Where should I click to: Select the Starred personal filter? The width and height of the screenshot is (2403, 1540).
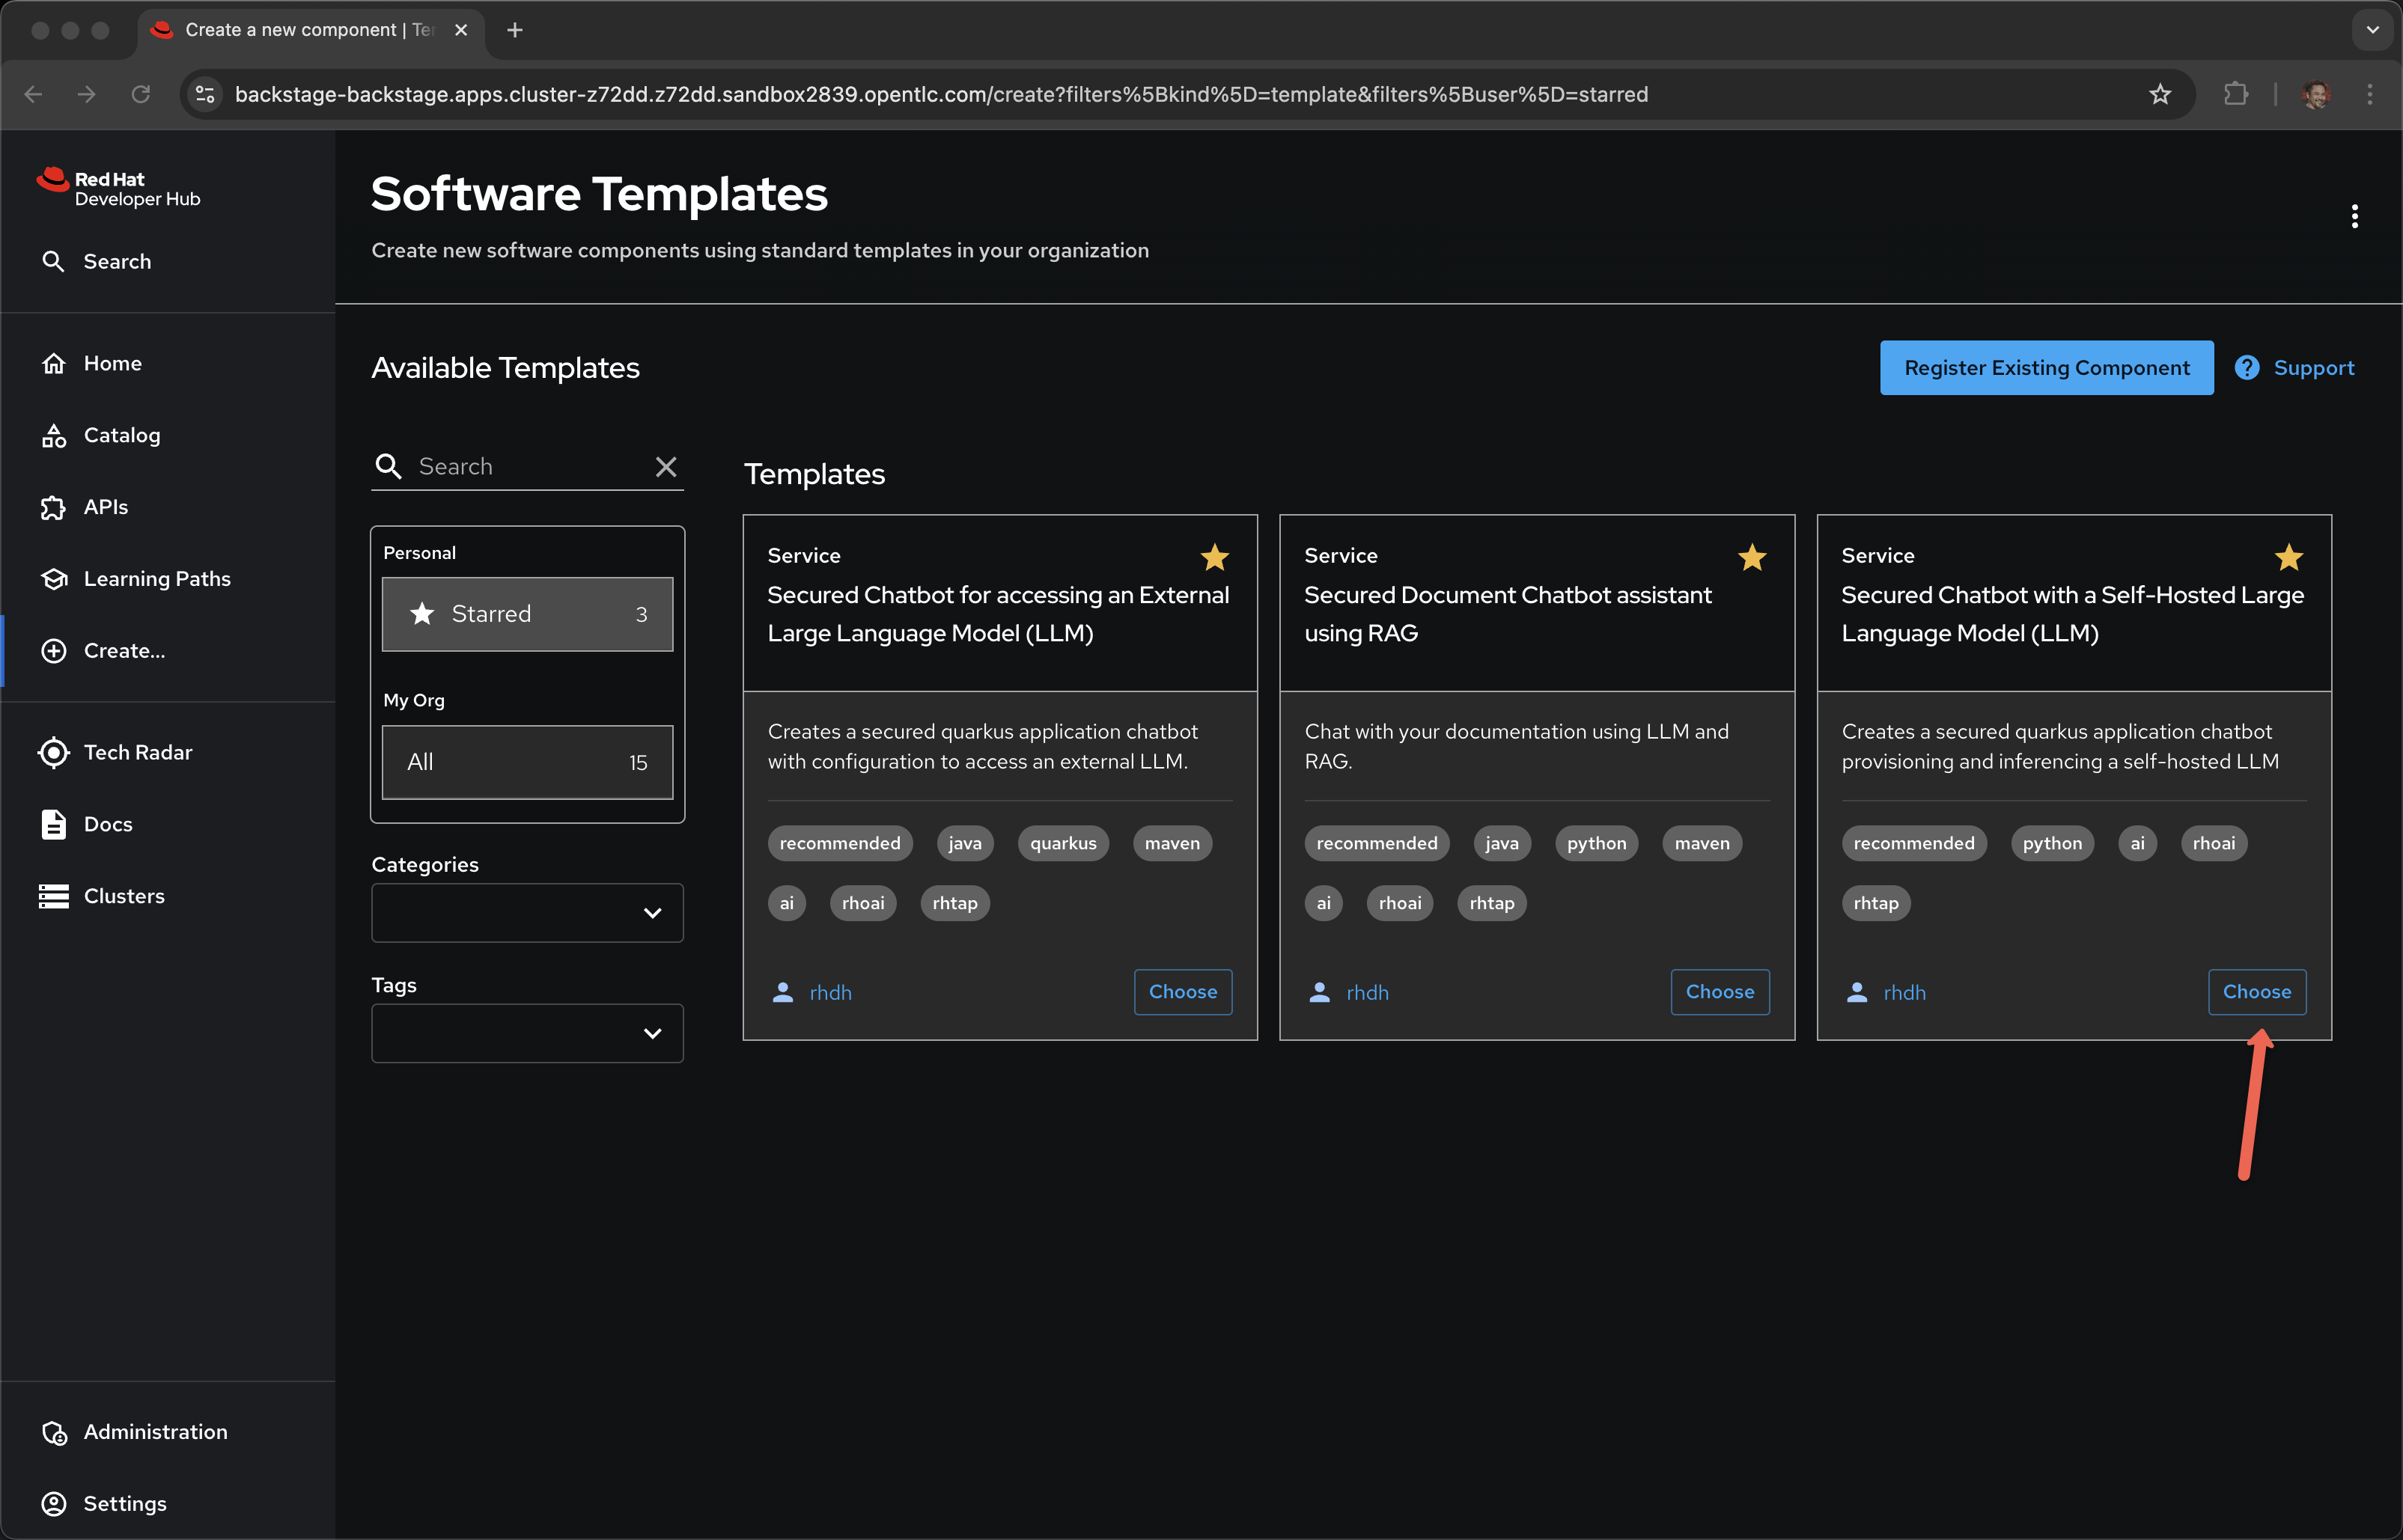click(527, 614)
